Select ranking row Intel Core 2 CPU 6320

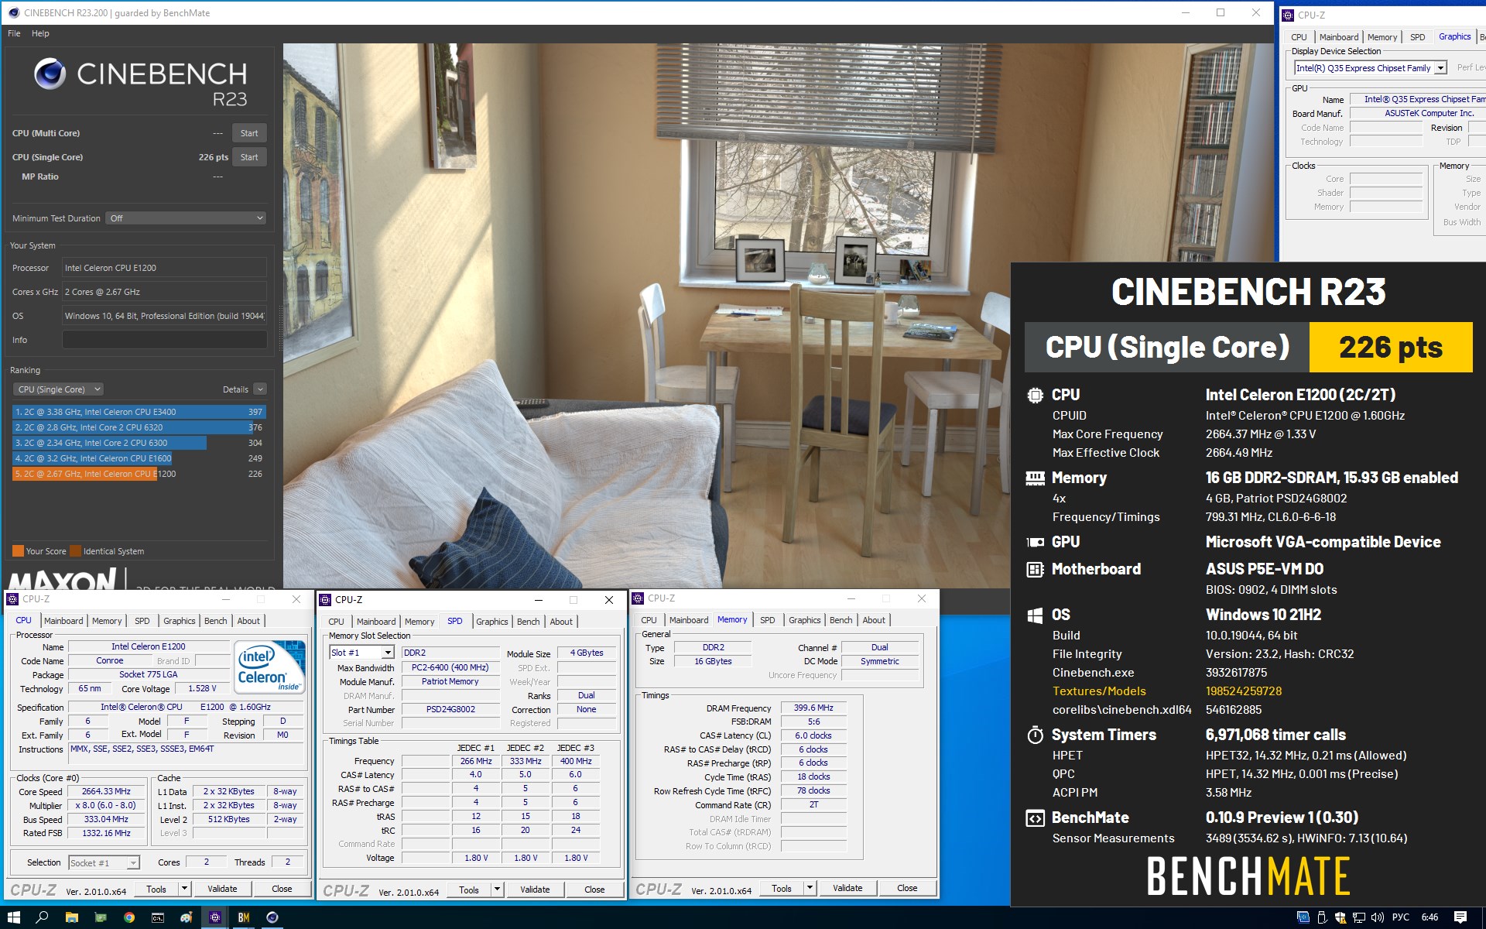pyautogui.click(x=139, y=427)
